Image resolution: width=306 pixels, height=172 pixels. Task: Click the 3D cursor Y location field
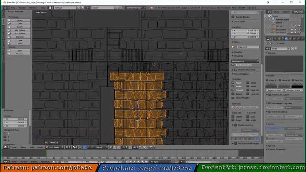coord(245,33)
